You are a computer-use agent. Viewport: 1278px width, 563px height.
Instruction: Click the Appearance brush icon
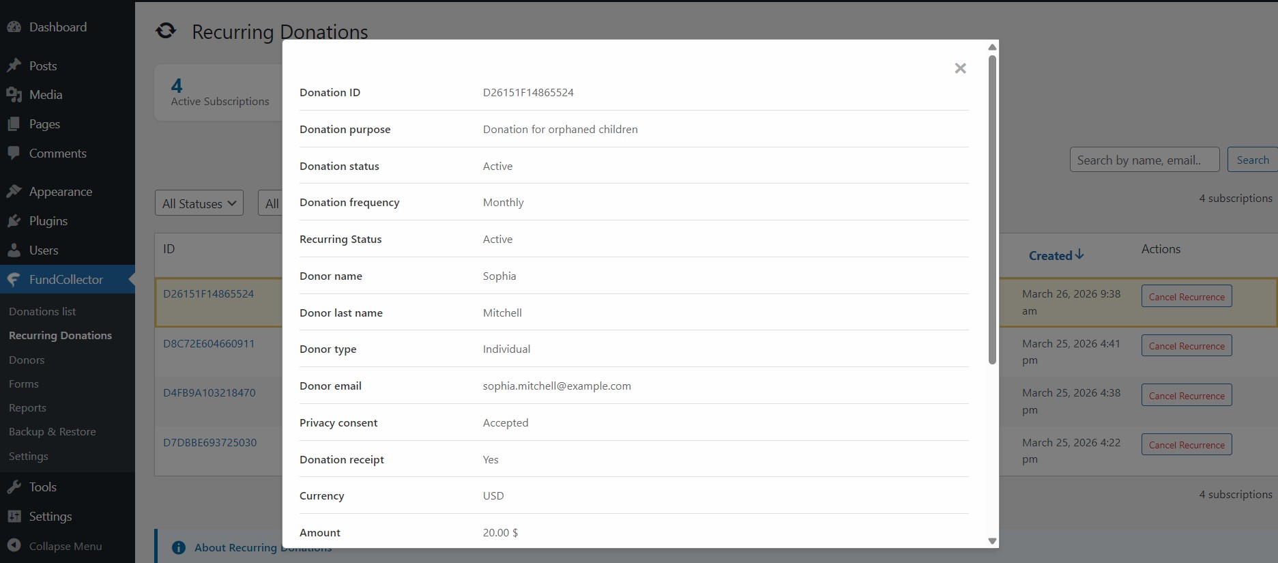[x=14, y=192]
